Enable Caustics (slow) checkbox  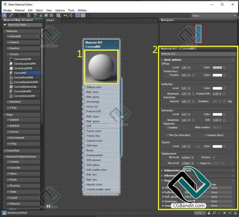pyautogui.click(x=205, y=135)
